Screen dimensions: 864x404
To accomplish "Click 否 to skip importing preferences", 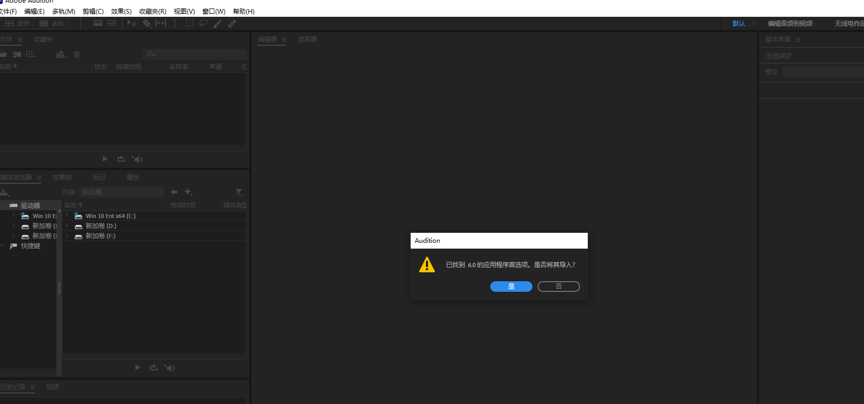I will click(x=559, y=287).
